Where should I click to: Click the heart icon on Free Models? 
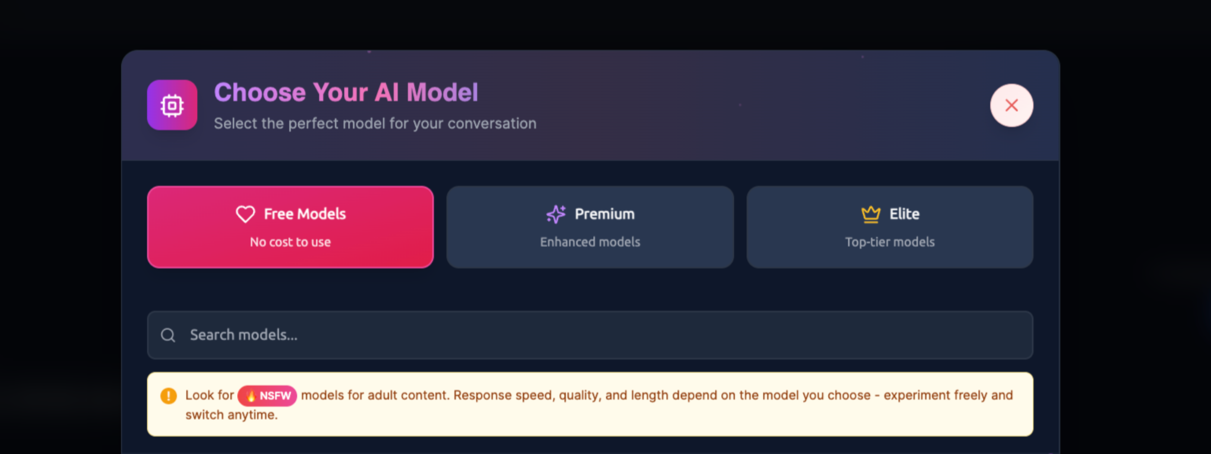pyautogui.click(x=245, y=214)
